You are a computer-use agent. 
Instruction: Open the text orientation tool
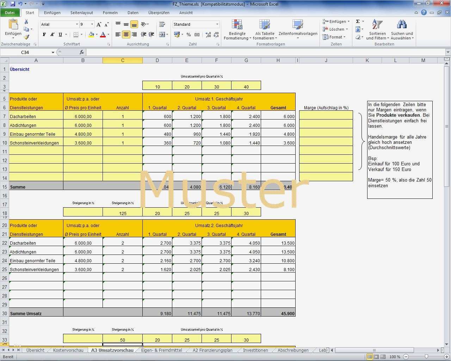[144, 24]
